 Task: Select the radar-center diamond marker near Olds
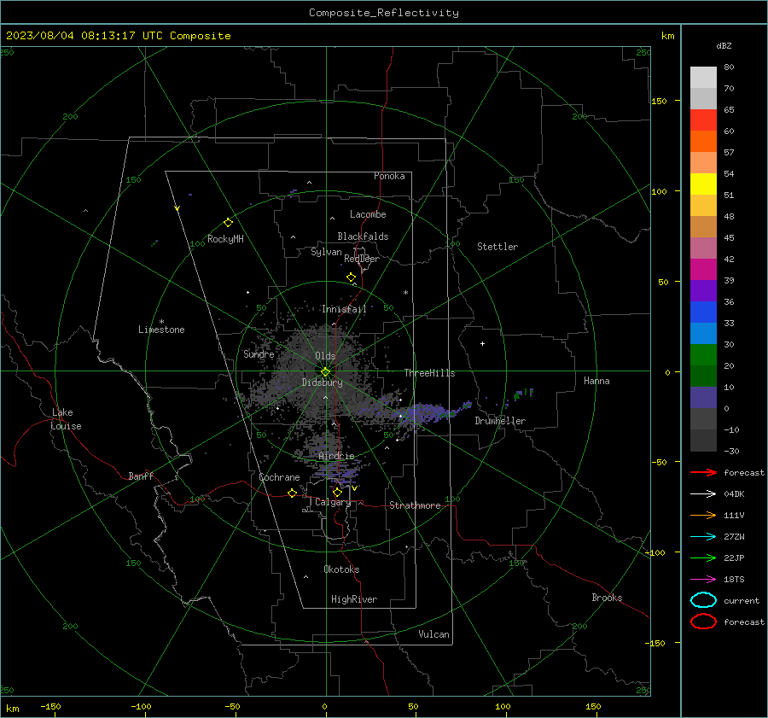pos(325,372)
